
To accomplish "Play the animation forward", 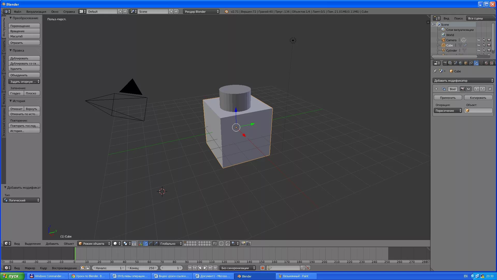I will tap(205, 268).
